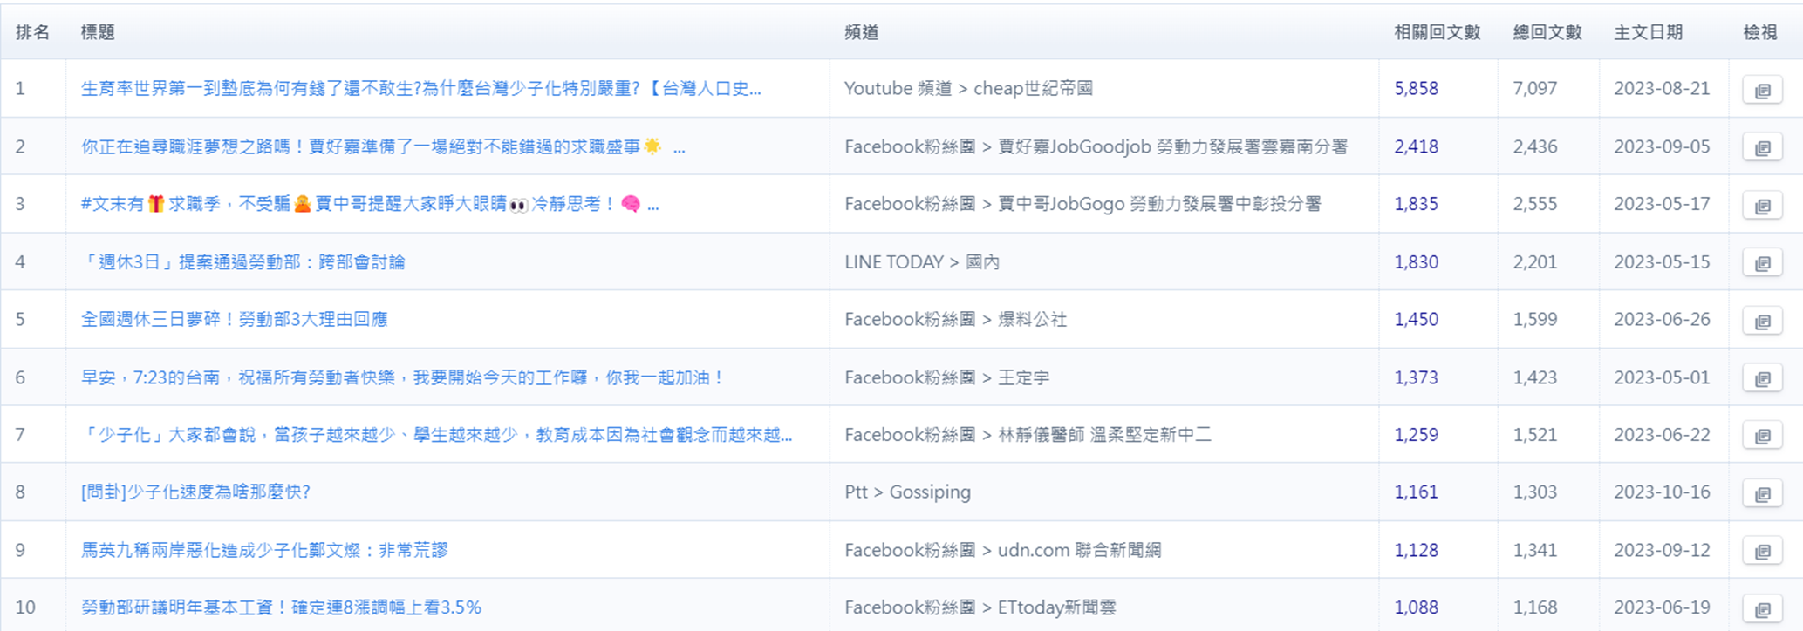Image resolution: width=1803 pixels, height=631 pixels.
Task: Click view icon in the udn.com row
Action: click(x=1762, y=551)
